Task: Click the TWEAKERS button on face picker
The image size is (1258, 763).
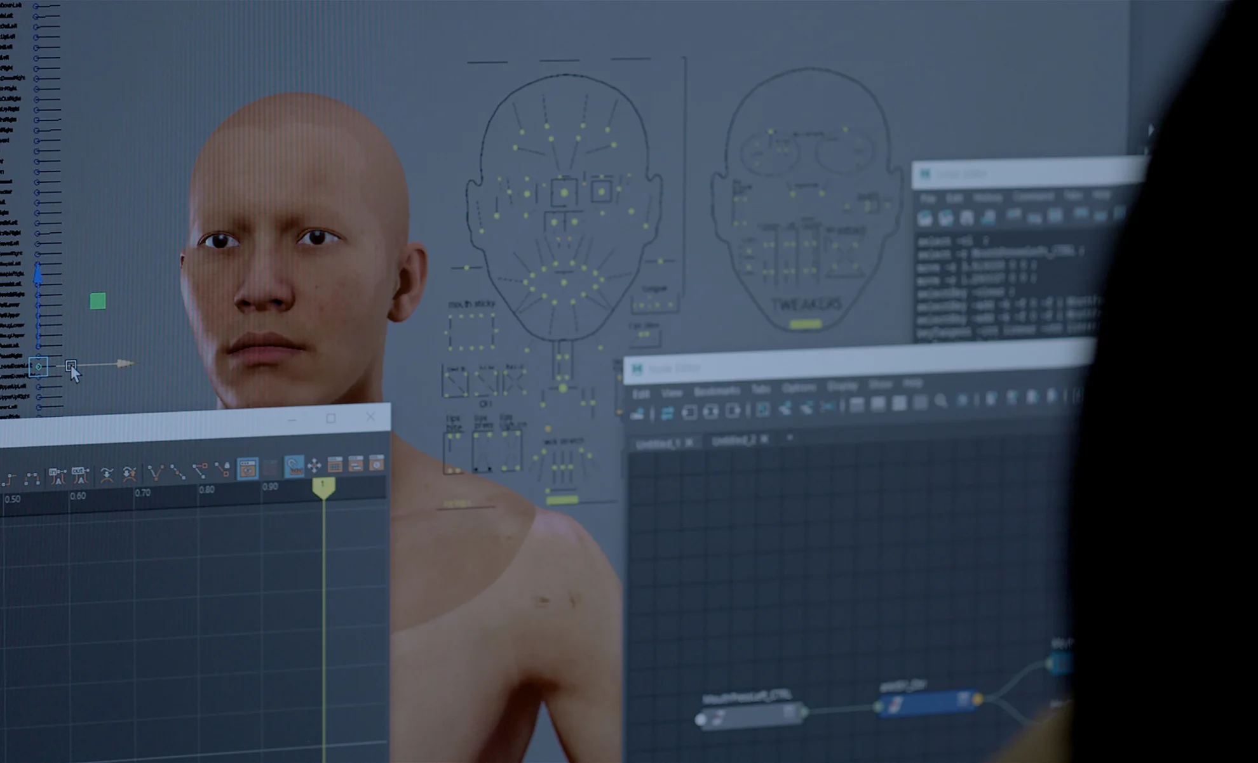Action: tap(807, 305)
